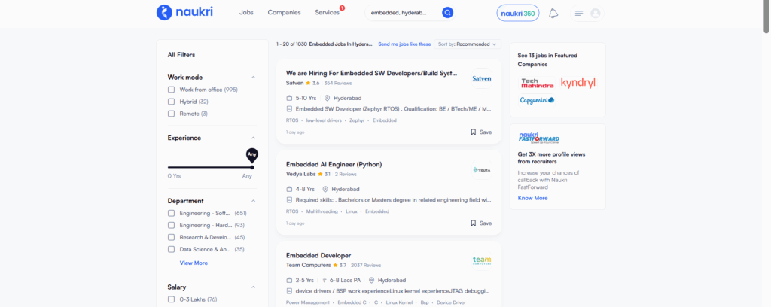Click the Kyndryl company logo
This screenshot has width=771, height=307.
577,82
